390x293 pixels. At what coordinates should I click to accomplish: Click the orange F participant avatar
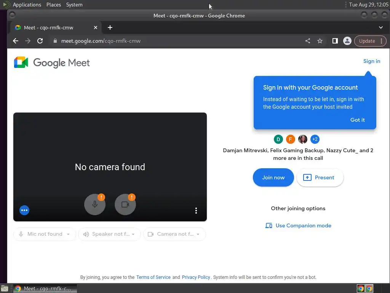[290, 139]
